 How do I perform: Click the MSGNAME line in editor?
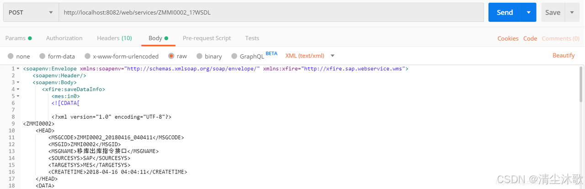103,151
